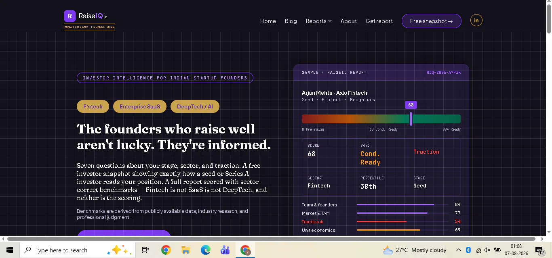Click the Traction warning triangle icon
Viewport: 552px width, 258px height.
[x=322, y=222]
